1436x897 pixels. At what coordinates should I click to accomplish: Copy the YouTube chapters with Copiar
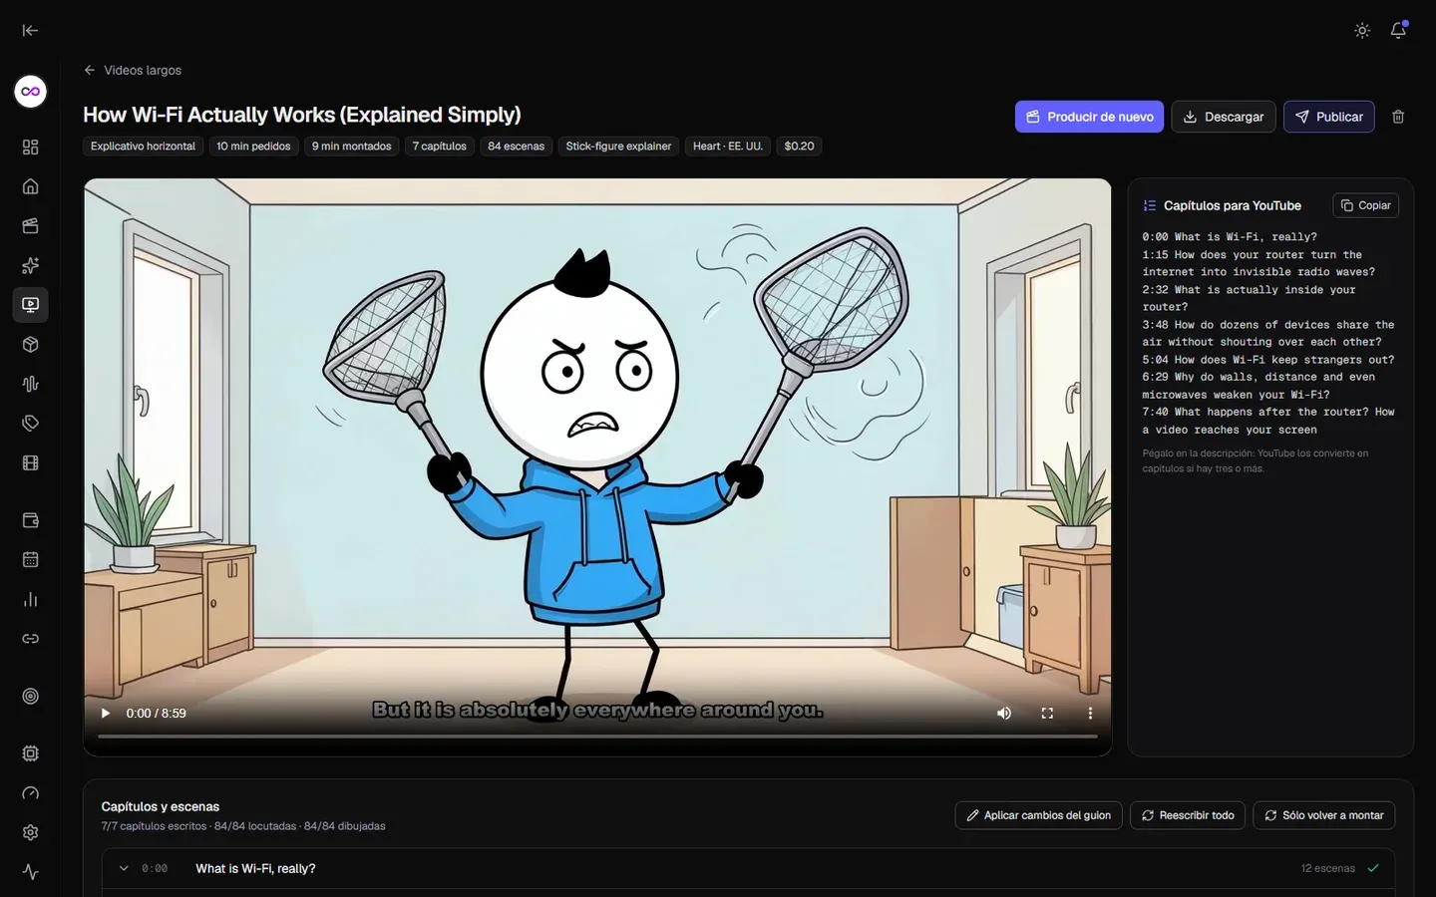(1365, 205)
